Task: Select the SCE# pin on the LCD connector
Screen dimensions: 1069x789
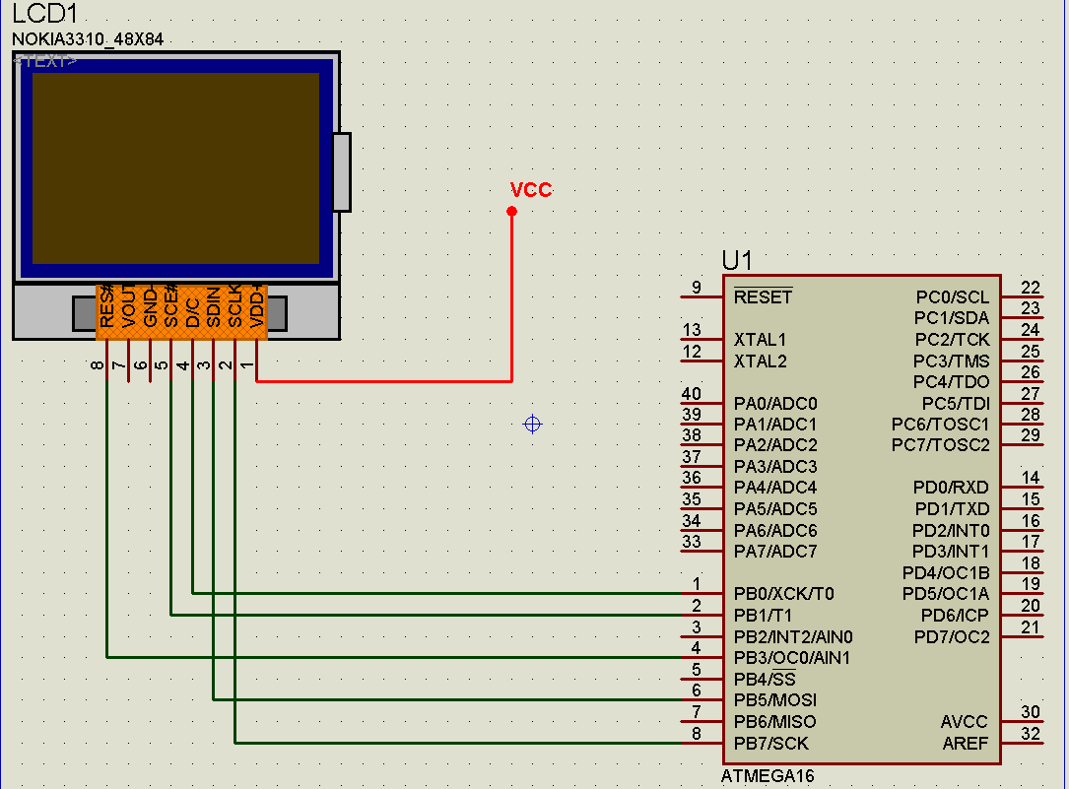Action: (171, 307)
